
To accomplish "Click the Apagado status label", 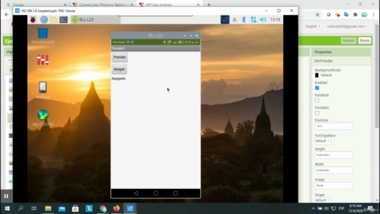I will (x=119, y=78).
